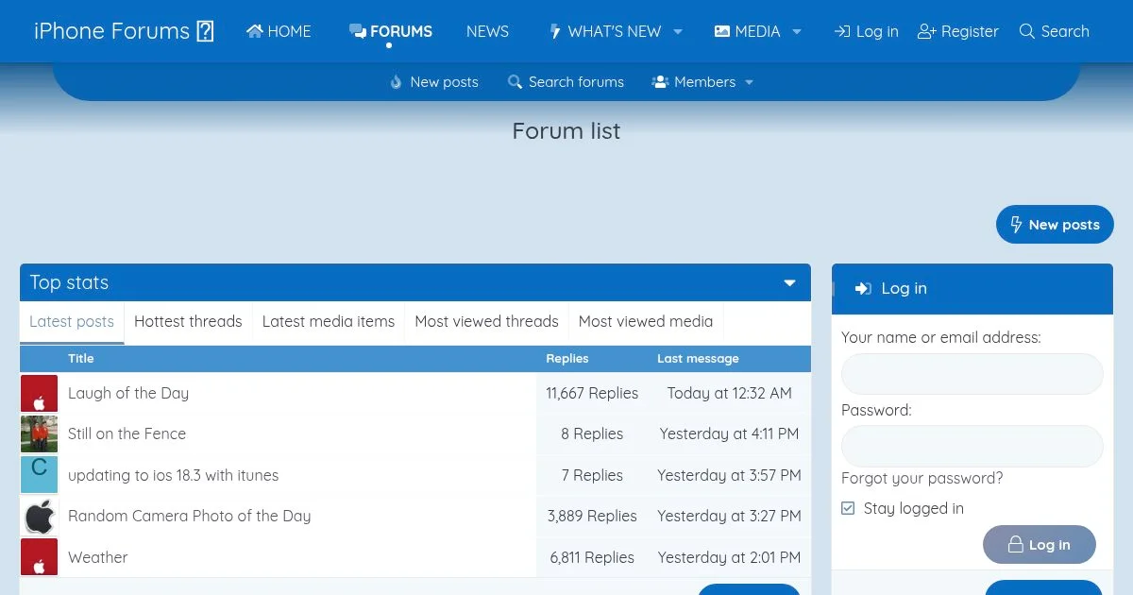Viewport: 1133px width, 595px height.
Task: Click Forgot your password? link
Action: [922, 478]
